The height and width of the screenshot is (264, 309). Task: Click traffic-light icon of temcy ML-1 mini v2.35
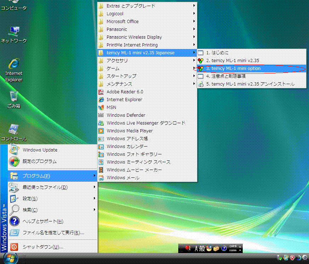[201, 61]
